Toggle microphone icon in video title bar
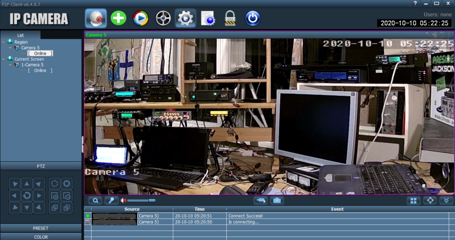The image size is (455, 240). (428, 35)
